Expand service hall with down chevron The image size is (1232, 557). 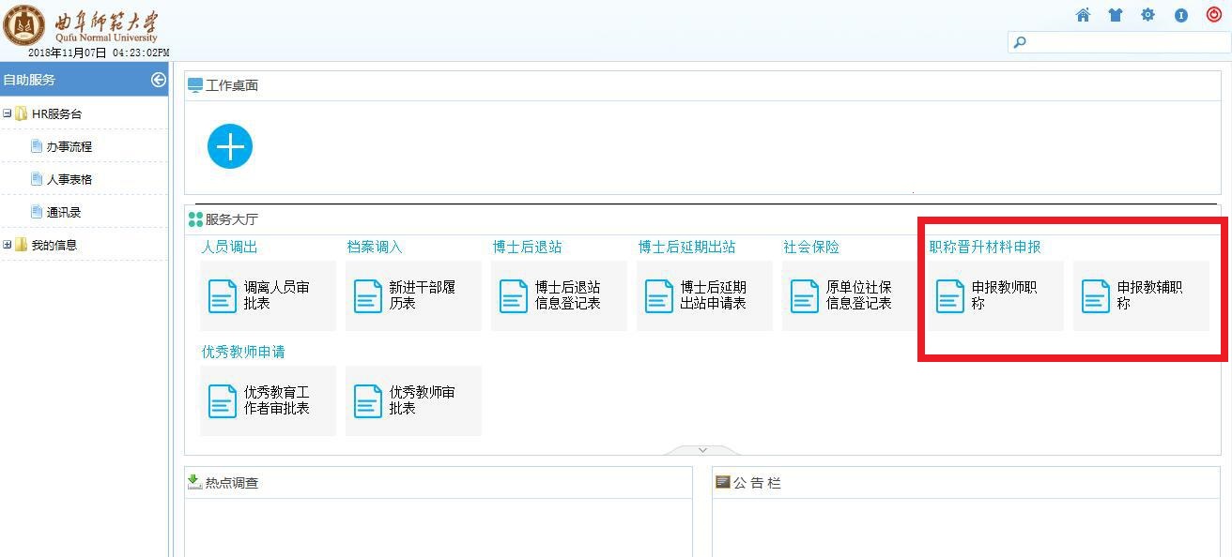click(701, 450)
